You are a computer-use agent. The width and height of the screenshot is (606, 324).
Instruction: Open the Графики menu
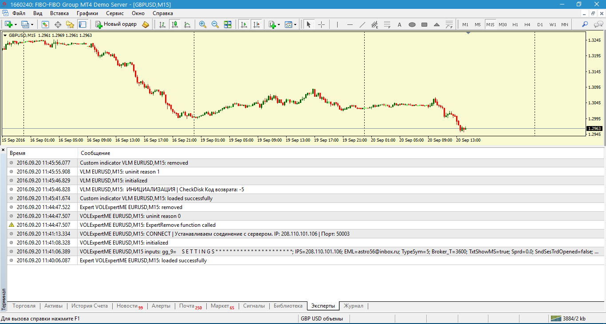click(87, 13)
